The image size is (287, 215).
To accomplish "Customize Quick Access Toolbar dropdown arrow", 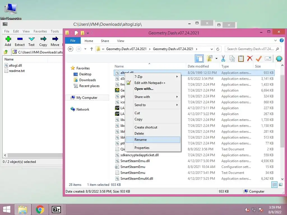I will point(88,33).
